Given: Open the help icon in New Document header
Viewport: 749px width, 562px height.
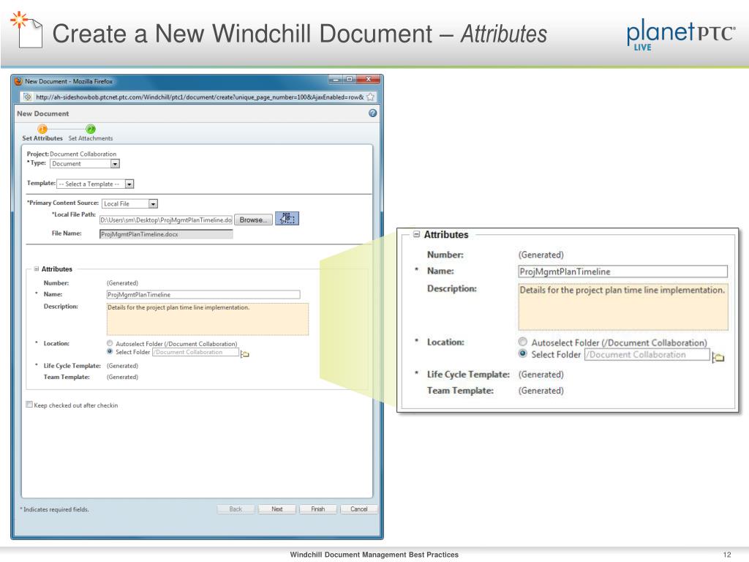Looking at the screenshot, I should tap(372, 113).
